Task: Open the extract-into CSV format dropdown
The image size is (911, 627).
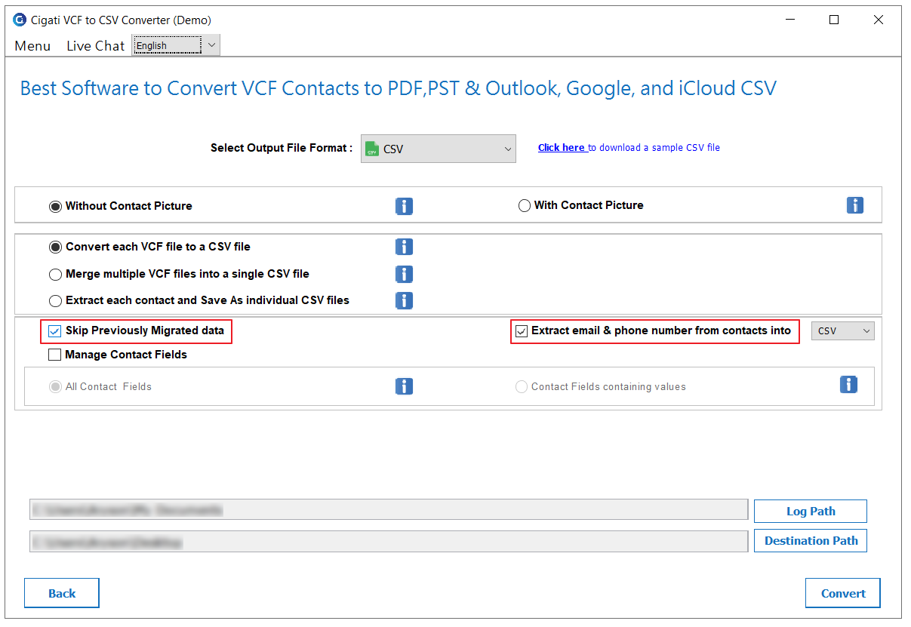Action: (843, 330)
